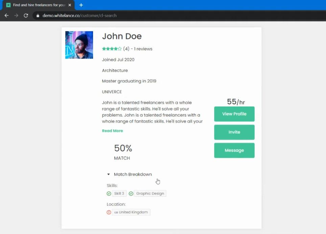Click the 'Location:' label

pos(116,204)
